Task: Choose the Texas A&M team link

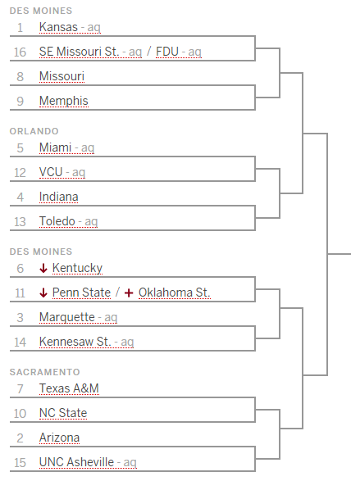Action: (x=69, y=388)
